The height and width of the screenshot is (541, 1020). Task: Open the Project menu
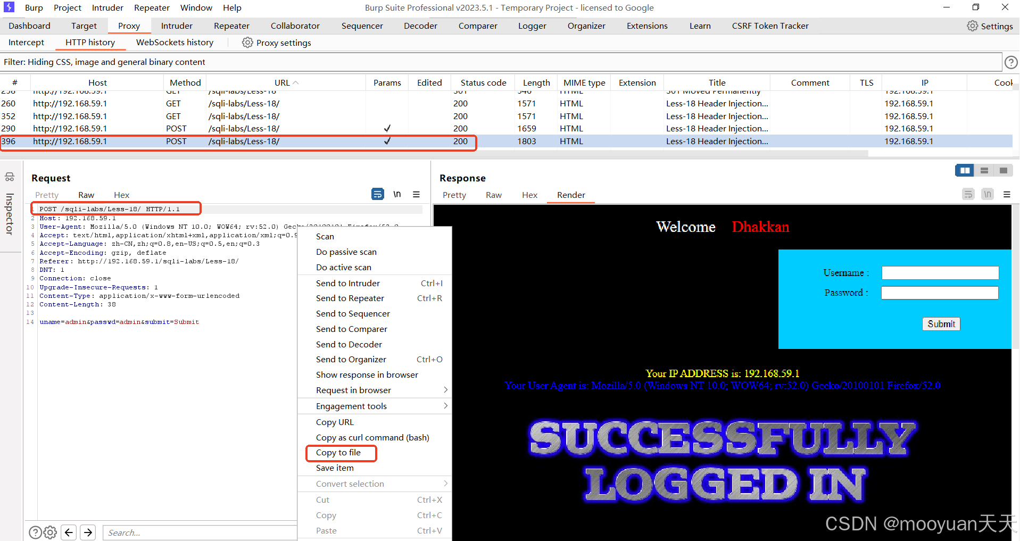(68, 7)
